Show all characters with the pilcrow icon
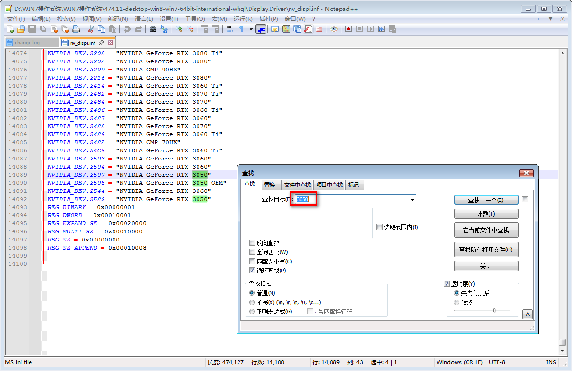The width and height of the screenshot is (572, 371). tap(241, 29)
